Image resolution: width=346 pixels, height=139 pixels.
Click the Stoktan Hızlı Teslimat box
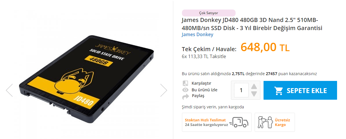(x=217, y=122)
